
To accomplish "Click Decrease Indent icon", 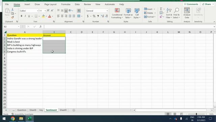I will pyautogui.click(x=70, y=16).
